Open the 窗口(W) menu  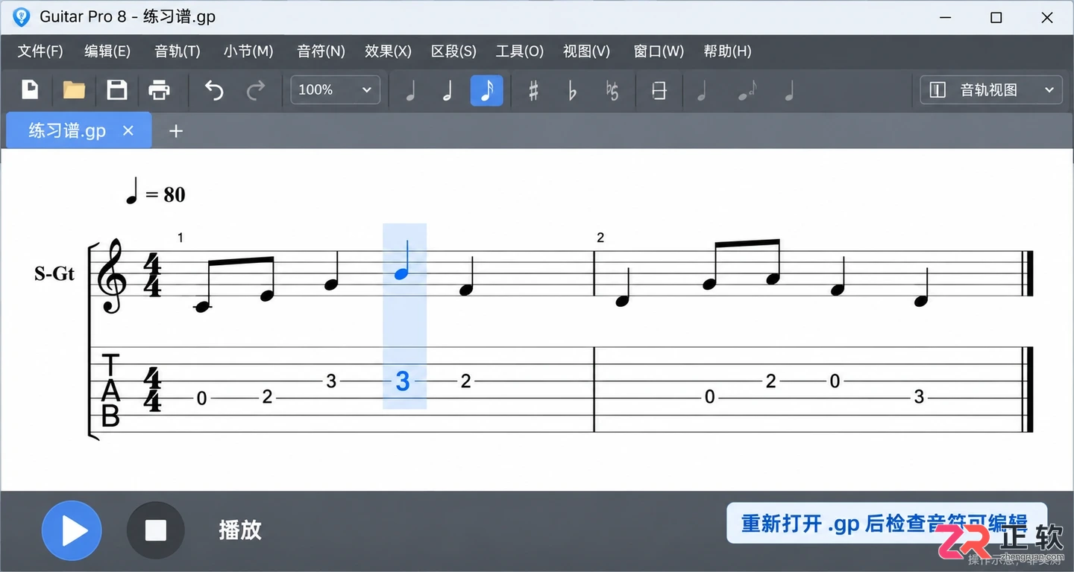tap(659, 51)
